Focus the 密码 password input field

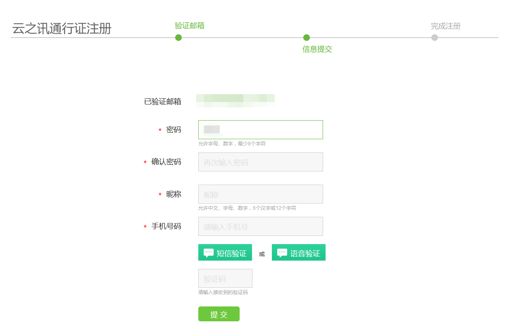pos(261,130)
